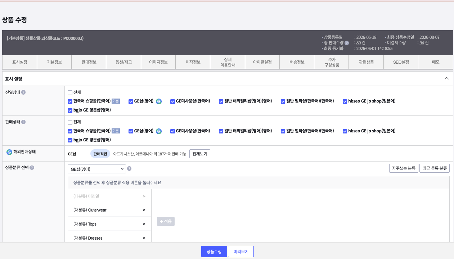The image size is (454, 259).
Task: Click the 기본 badge in 판매상태 row
Action: 115,131
